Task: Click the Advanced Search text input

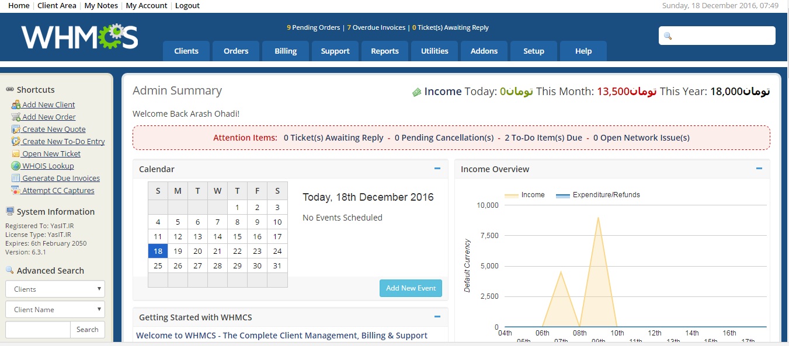Action: point(38,330)
